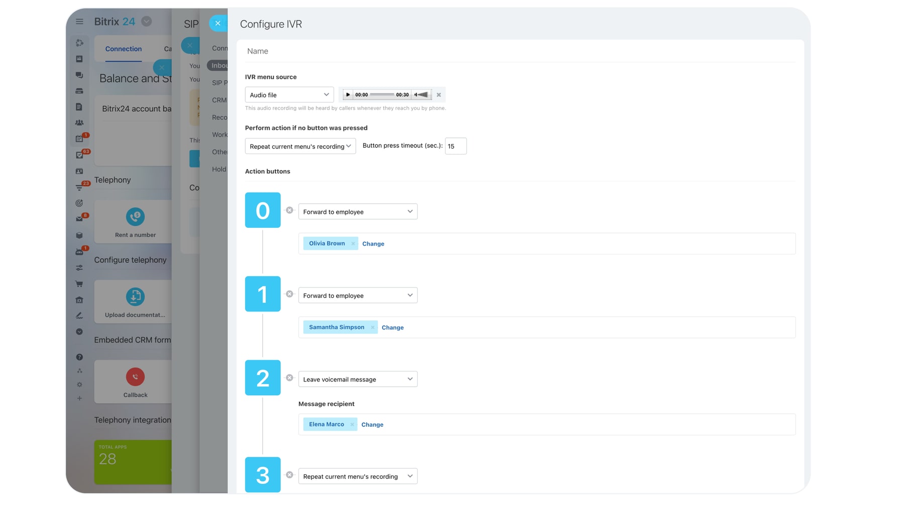This screenshot has width=904, height=511.
Task: Remove Samantha Simpson employee tag
Action: point(373,327)
